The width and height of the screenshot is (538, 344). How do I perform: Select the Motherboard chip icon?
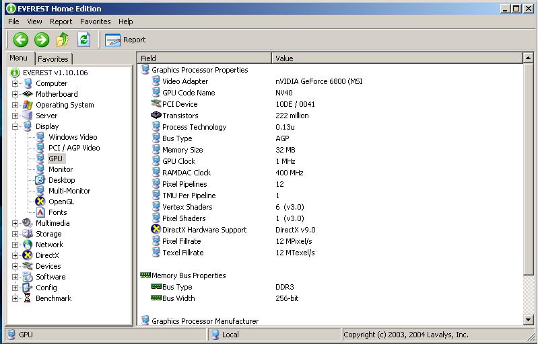(28, 94)
